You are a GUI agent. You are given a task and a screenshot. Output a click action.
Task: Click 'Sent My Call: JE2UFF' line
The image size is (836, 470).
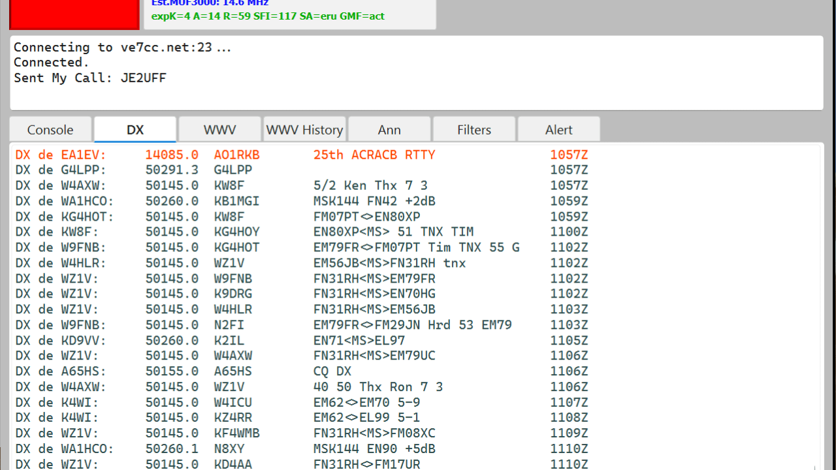(x=90, y=78)
